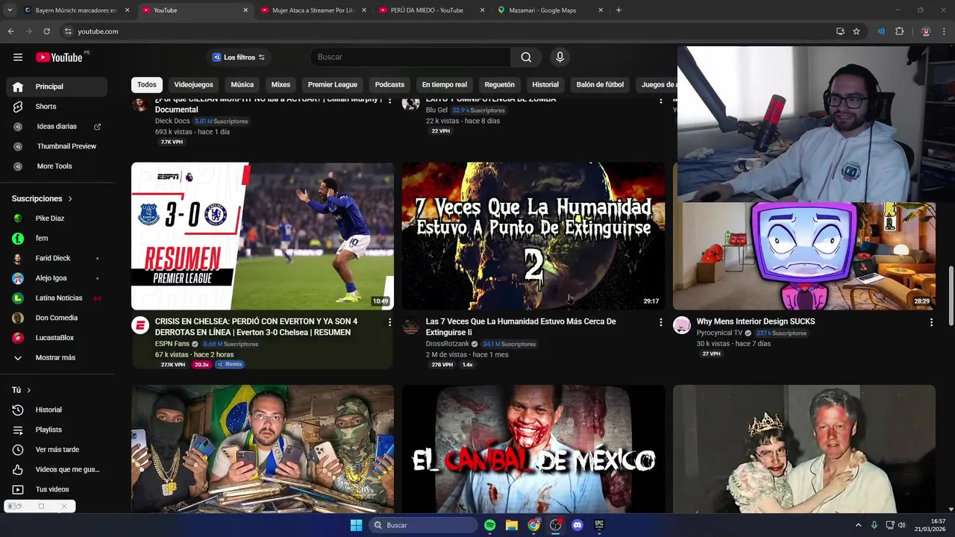Screen dimensions: 955x537
Task: Select the Premier League filter chip
Action: point(333,85)
